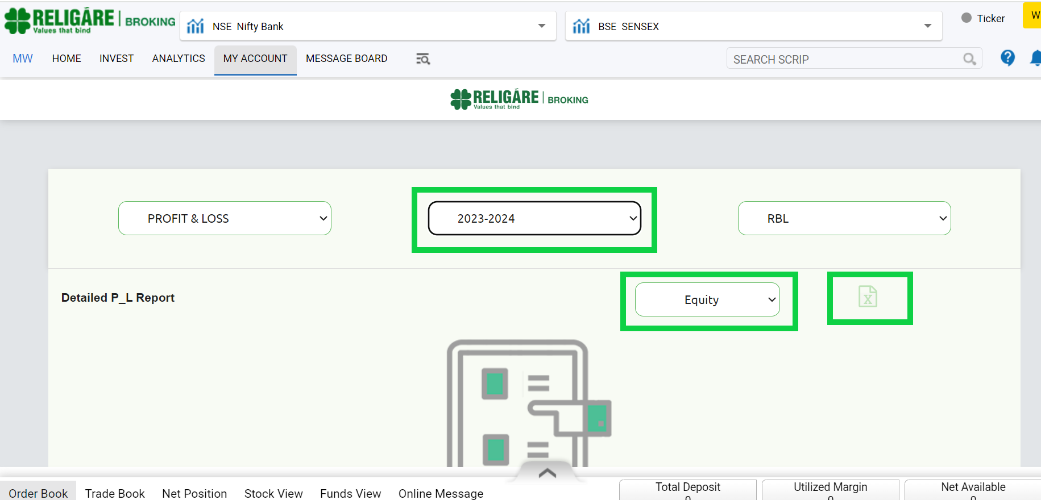Go to the ANALYTICS menu
The height and width of the screenshot is (500, 1041).
179,59
